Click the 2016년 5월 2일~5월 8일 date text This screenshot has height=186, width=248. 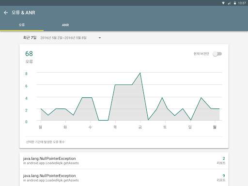63,38
